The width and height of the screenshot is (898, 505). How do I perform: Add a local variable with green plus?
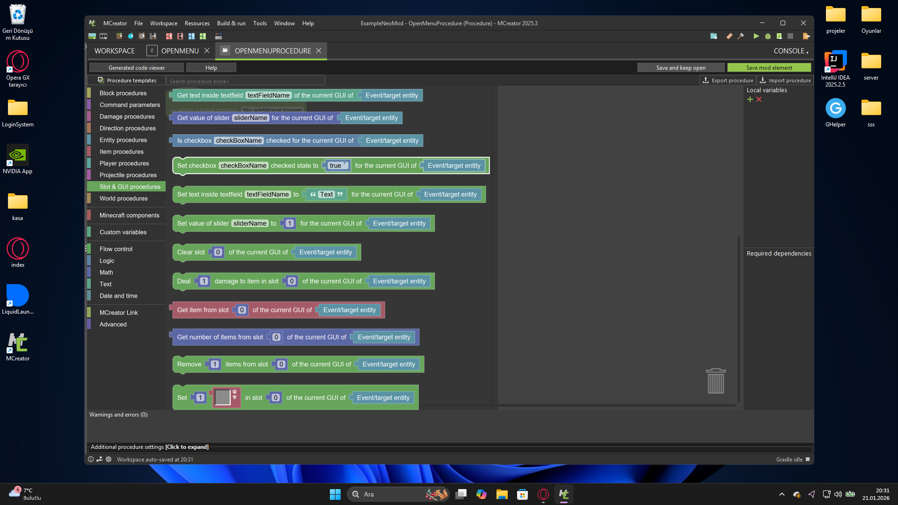(x=750, y=99)
